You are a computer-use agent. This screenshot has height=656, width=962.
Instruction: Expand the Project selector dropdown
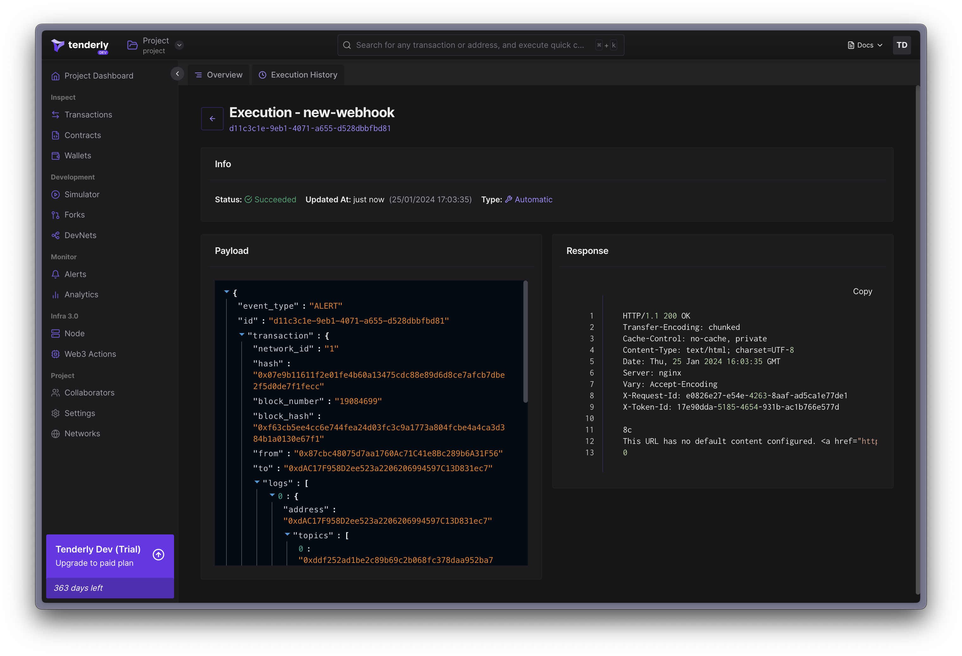179,45
